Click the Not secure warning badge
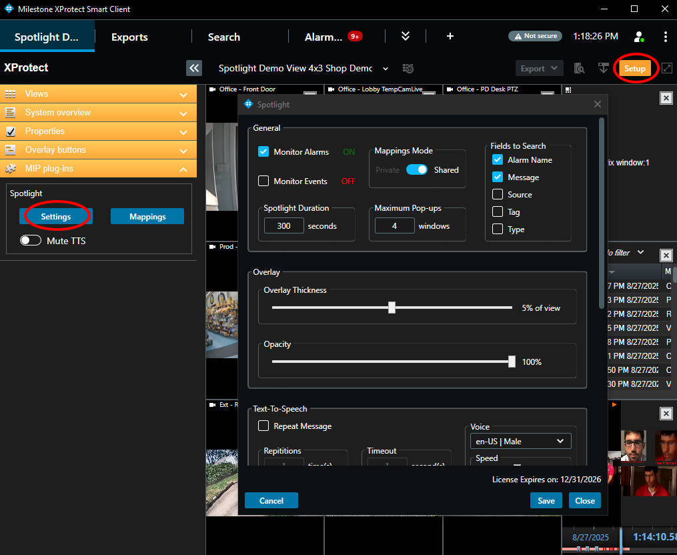Image resolution: width=677 pixels, height=555 pixels. coord(535,37)
